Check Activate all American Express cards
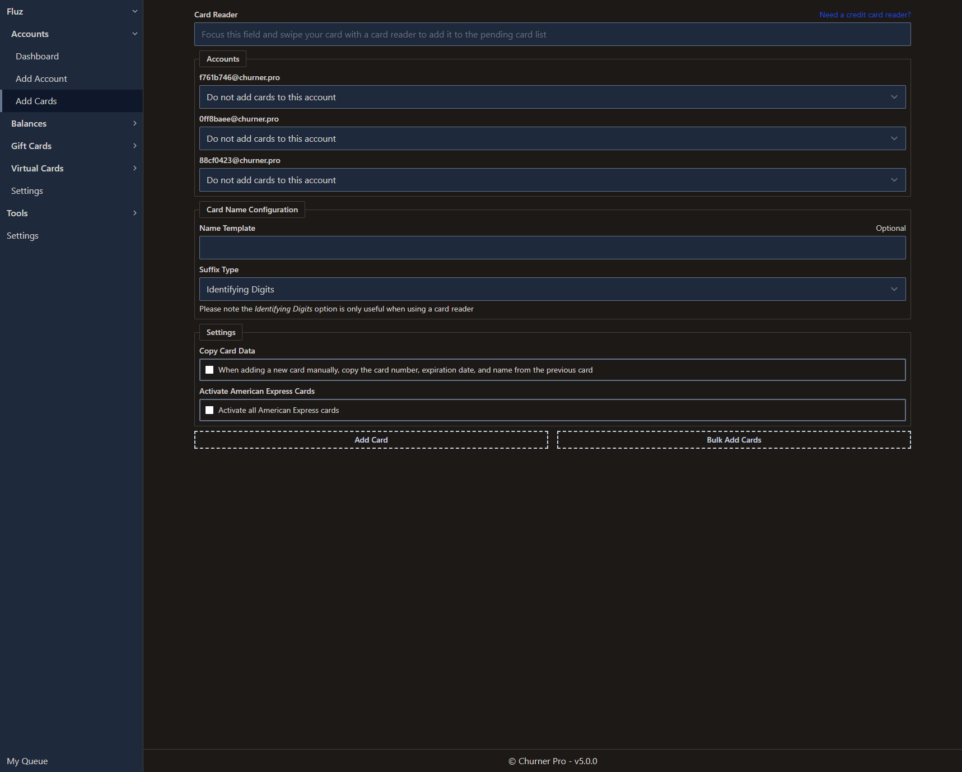The width and height of the screenshot is (962, 772). coord(209,410)
